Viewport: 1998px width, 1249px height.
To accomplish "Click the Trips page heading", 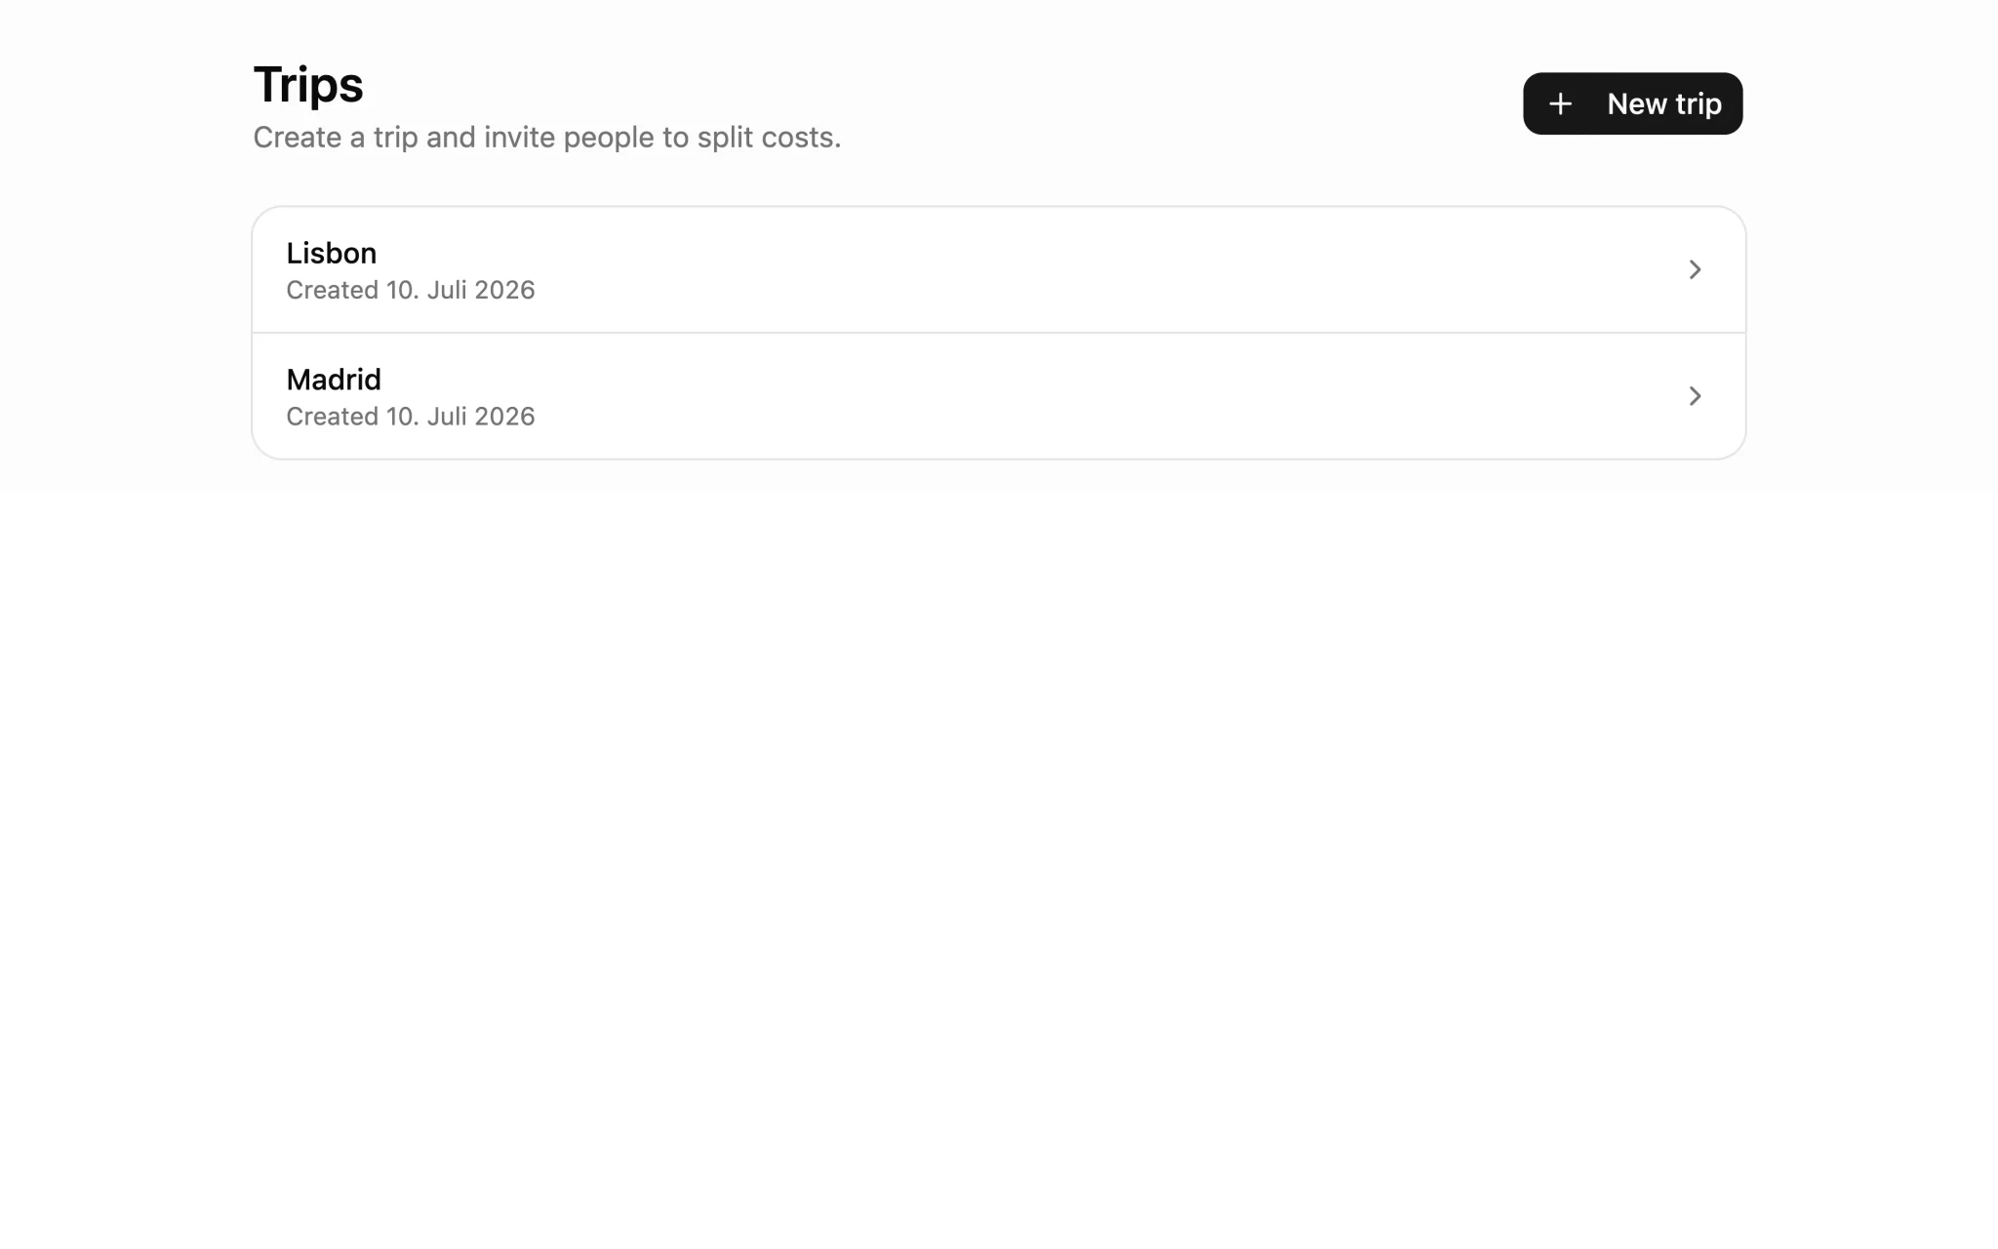I will [x=308, y=84].
